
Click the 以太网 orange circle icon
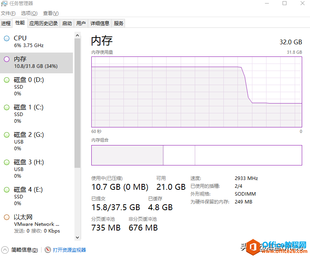6,217
